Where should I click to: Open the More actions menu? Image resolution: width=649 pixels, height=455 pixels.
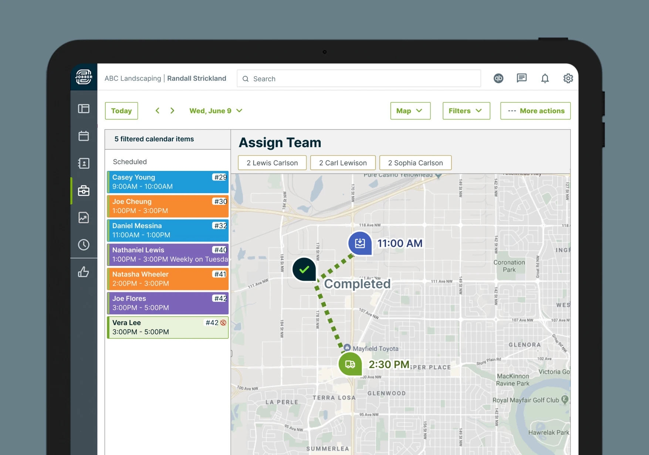[x=535, y=111]
